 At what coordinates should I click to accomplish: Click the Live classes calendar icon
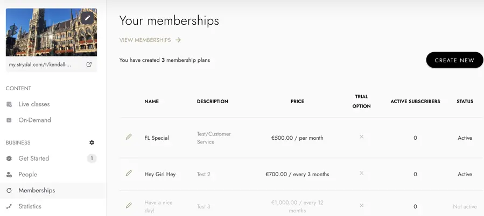(x=9, y=104)
